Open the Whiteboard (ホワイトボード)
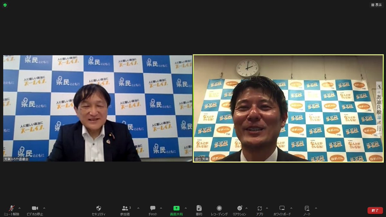Viewport: 386px width, 217px height. [x=282, y=211]
